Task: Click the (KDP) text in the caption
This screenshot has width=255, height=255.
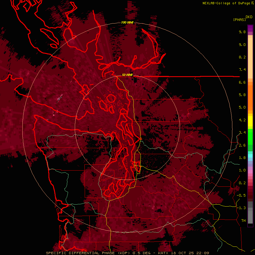Action: pos(124,253)
